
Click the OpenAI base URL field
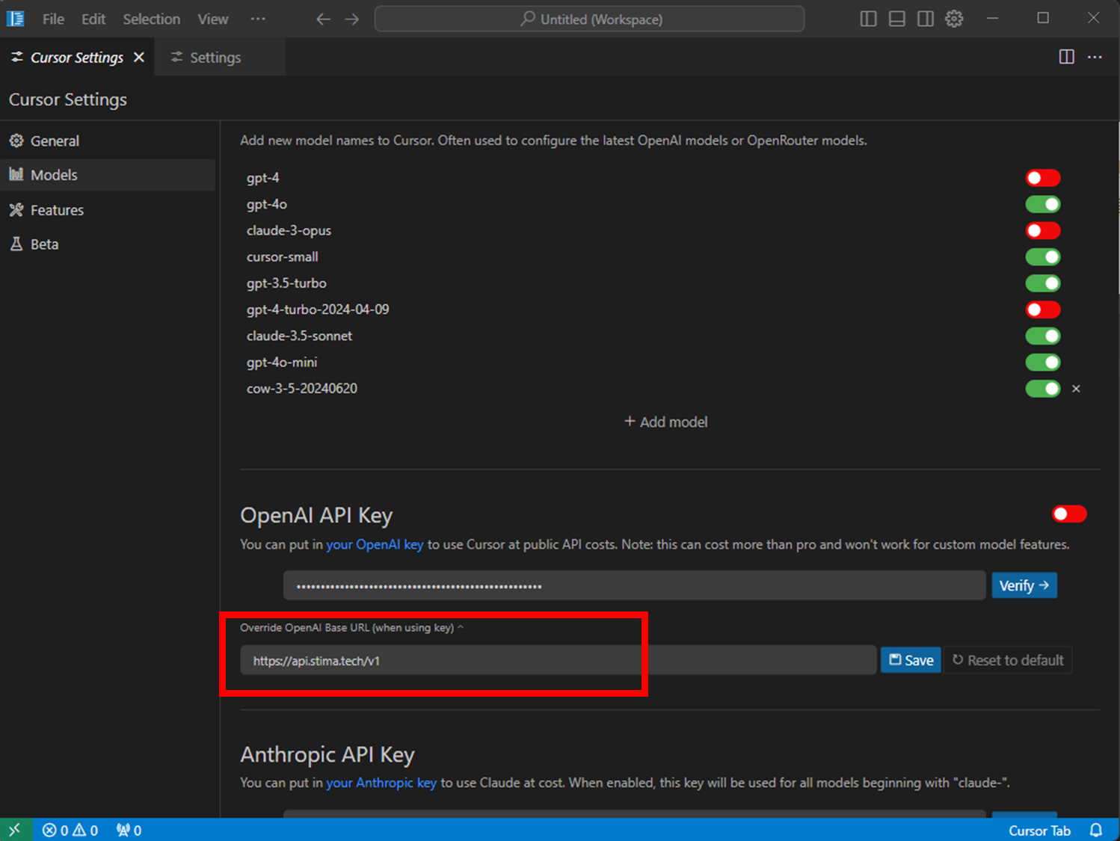coord(557,661)
